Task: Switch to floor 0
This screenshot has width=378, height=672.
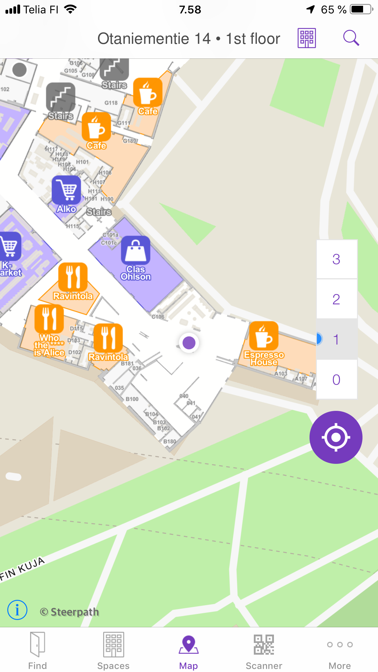Action: tap(337, 380)
